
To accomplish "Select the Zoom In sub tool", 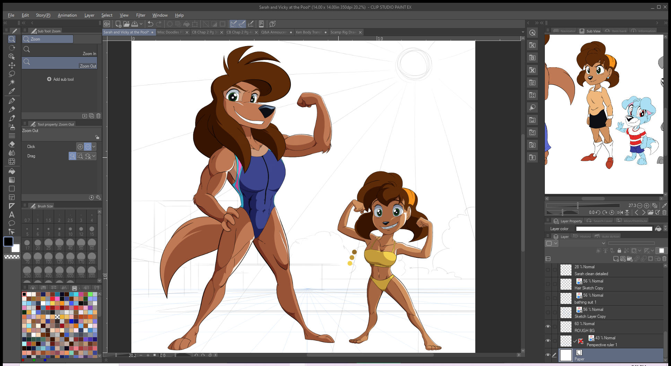I will (x=60, y=51).
